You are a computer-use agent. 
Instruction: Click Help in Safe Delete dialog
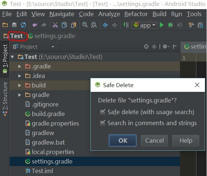pos(186,141)
